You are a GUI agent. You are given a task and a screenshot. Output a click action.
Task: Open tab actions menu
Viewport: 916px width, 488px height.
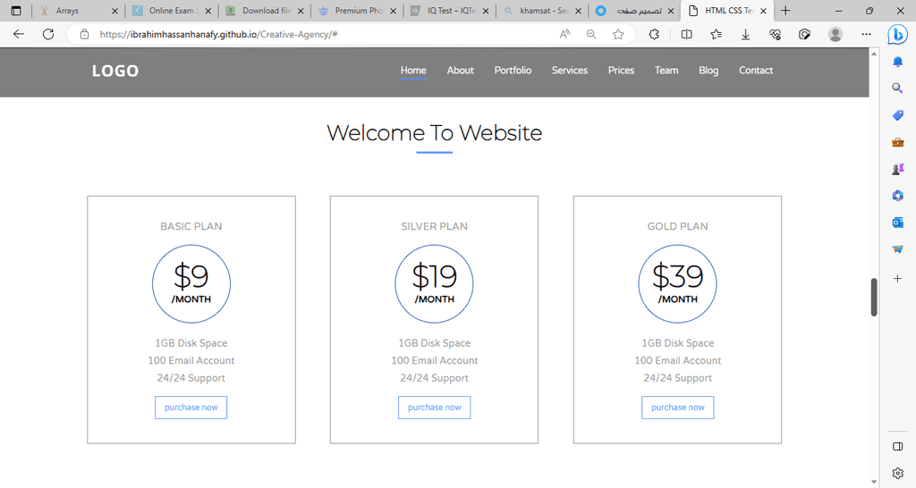16,11
